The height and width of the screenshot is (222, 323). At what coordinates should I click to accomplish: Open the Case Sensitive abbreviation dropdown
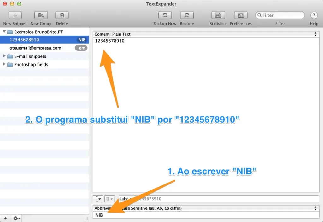(x=206, y=208)
